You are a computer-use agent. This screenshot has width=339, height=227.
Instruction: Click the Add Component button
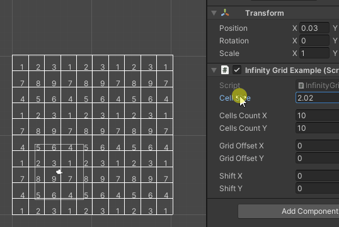tap(289, 211)
